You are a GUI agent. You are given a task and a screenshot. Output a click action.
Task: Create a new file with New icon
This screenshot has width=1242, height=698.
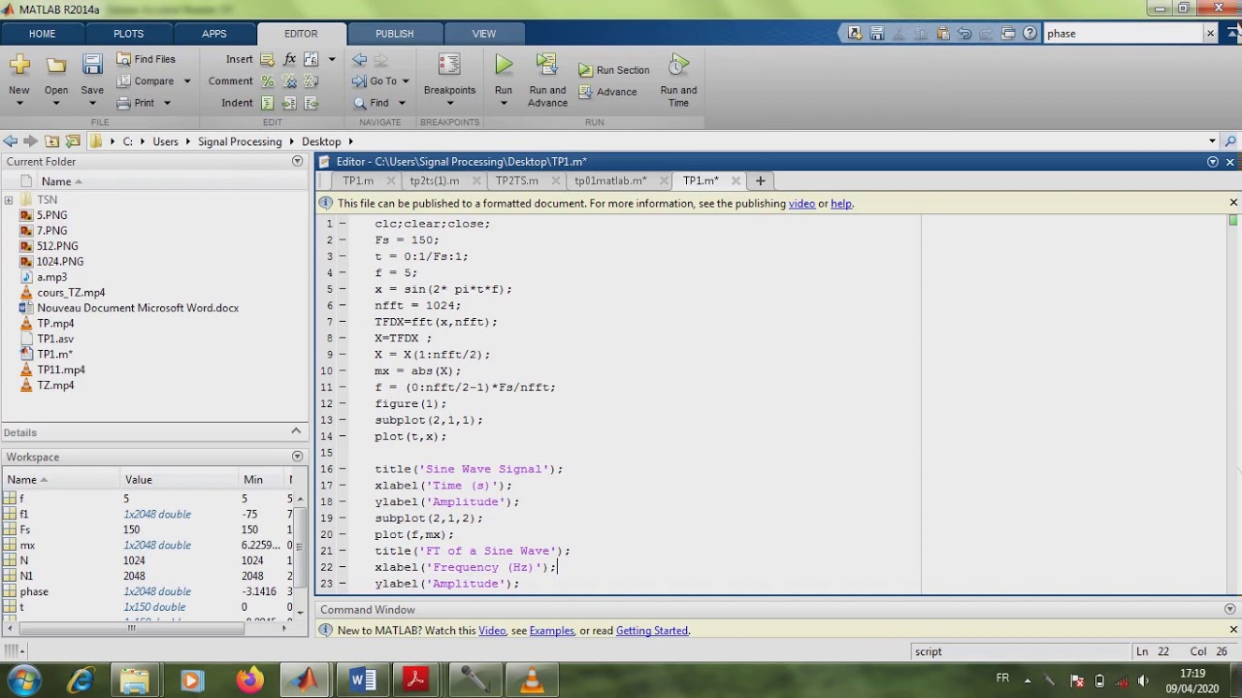click(19, 66)
